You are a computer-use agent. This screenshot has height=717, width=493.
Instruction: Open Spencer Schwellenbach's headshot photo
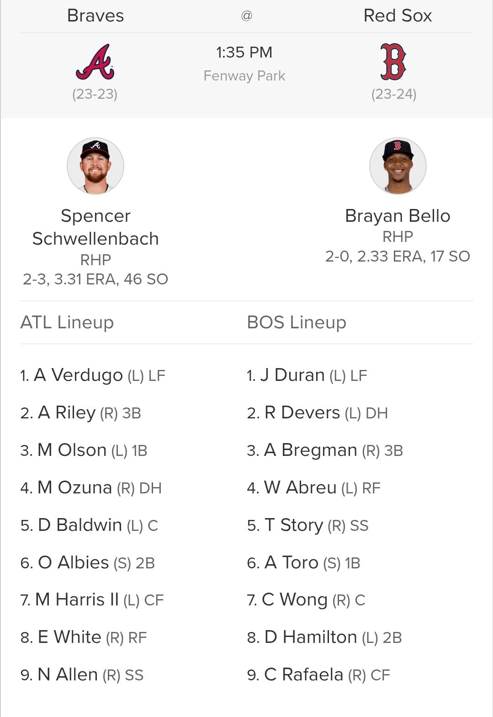[x=95, y=166]
